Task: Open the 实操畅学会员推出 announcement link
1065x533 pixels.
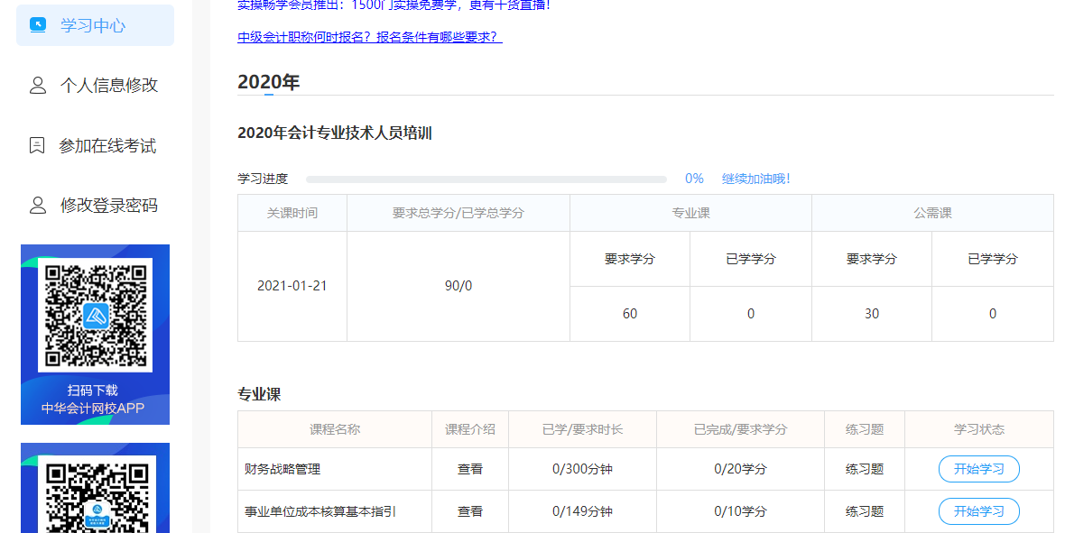Action: [x=394, y=5]
